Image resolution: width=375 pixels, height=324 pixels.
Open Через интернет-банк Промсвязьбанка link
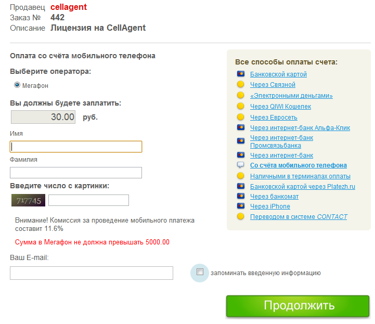click(281, 141)
